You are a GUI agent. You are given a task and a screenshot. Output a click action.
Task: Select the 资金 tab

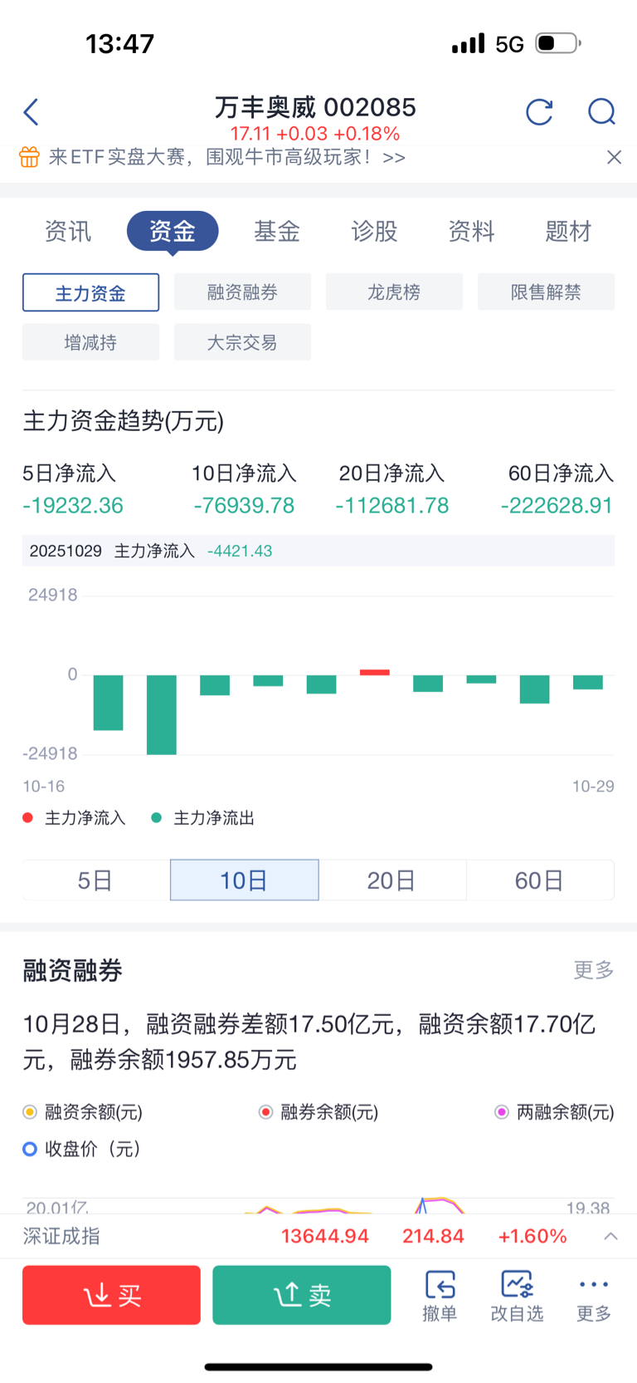[x=173, y=231]
